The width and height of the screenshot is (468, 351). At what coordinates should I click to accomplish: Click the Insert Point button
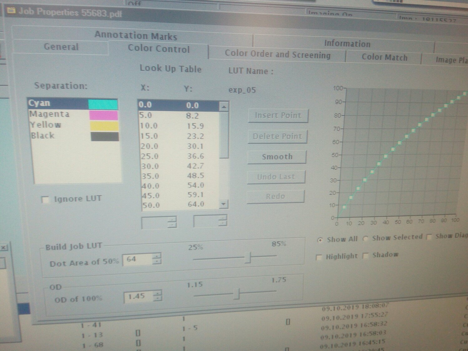[x=278, y=115]
